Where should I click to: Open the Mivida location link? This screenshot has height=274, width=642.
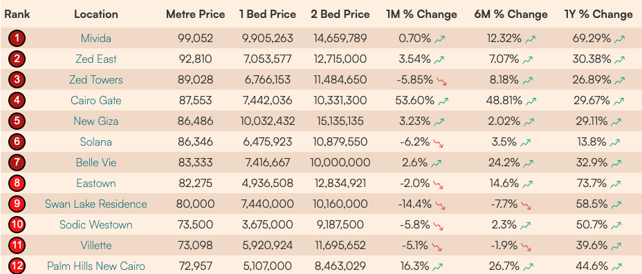point(96,39)
